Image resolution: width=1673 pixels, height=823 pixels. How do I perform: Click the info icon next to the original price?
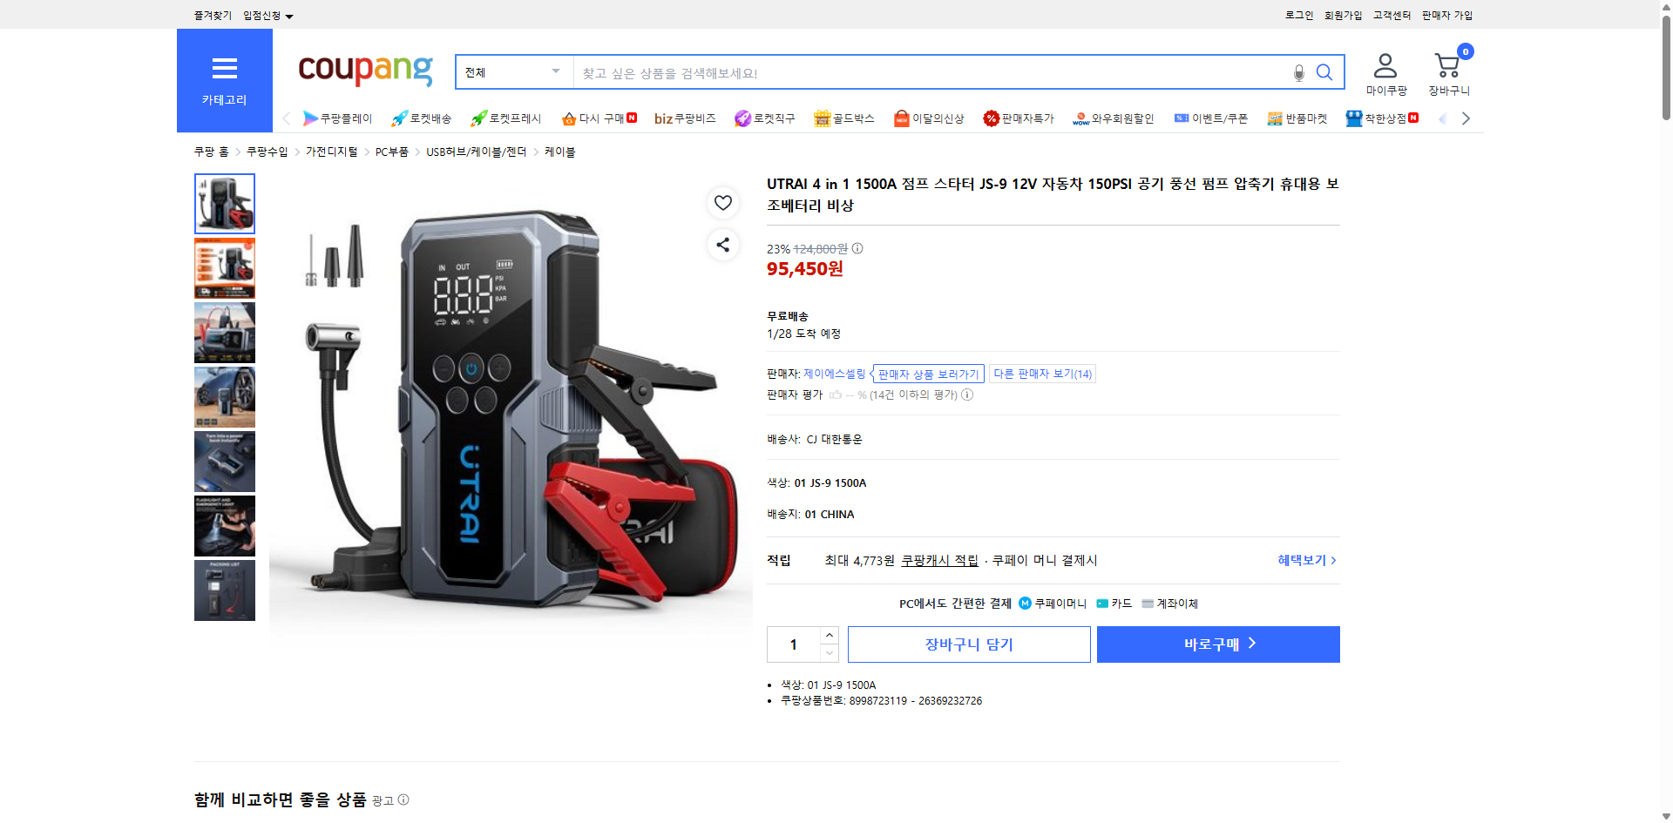pos(857,248)
